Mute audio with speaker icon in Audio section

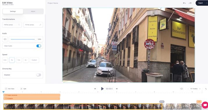pyautogui.click(x=5, y=39)
